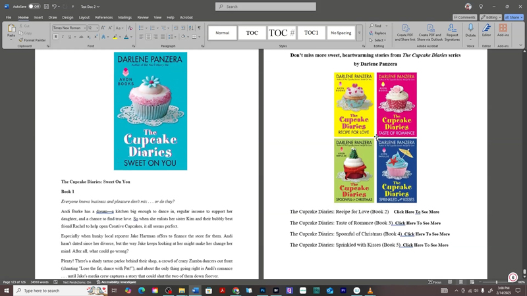Select the Spoonful of Christmas cover
The height and width of the screenshot is (296, 527).
[x=354, y=171]
